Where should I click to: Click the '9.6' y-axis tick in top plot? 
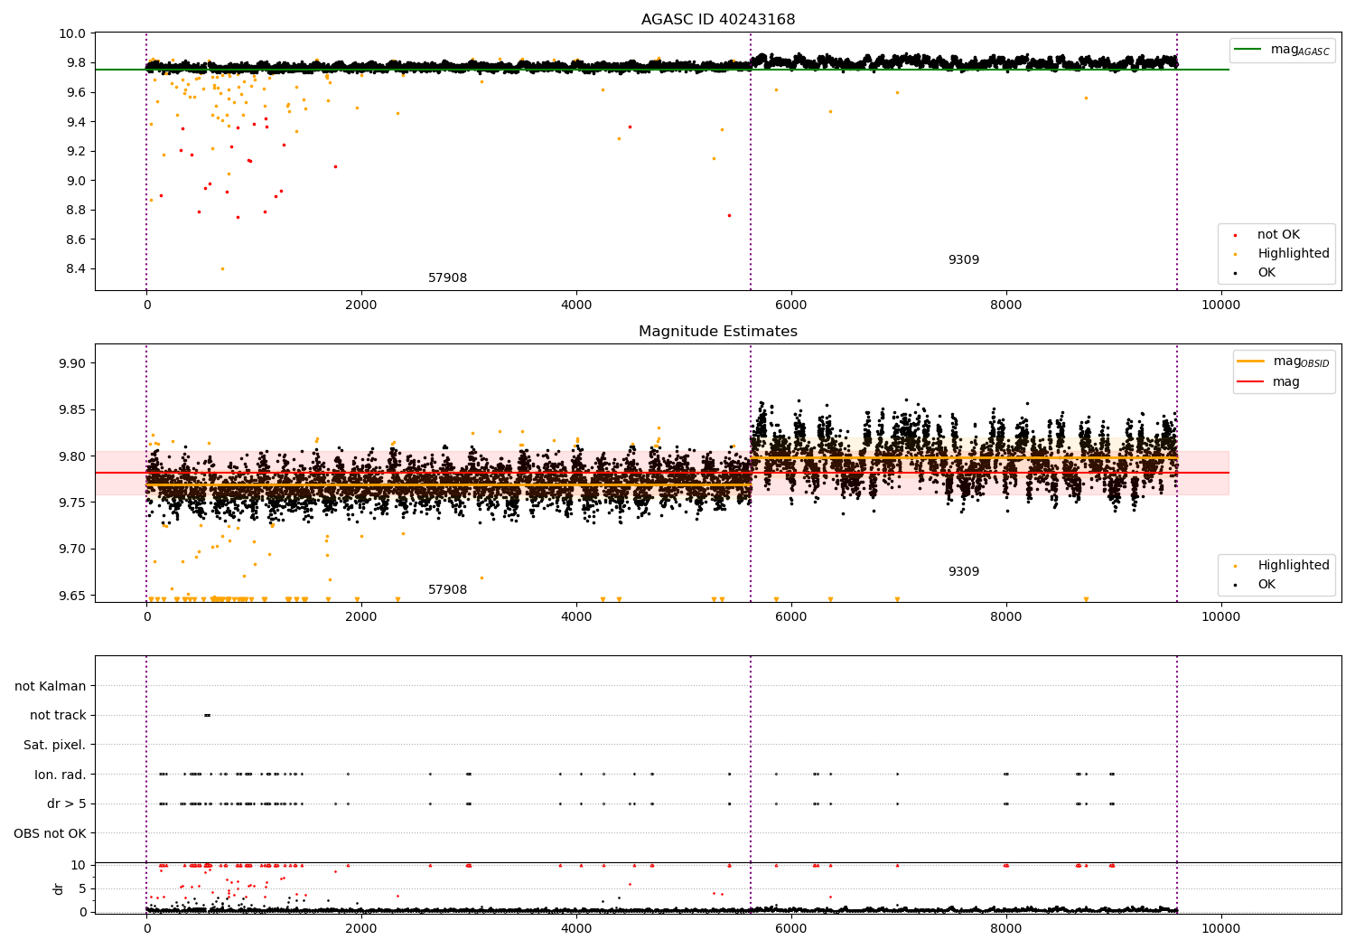coord(78,93)
